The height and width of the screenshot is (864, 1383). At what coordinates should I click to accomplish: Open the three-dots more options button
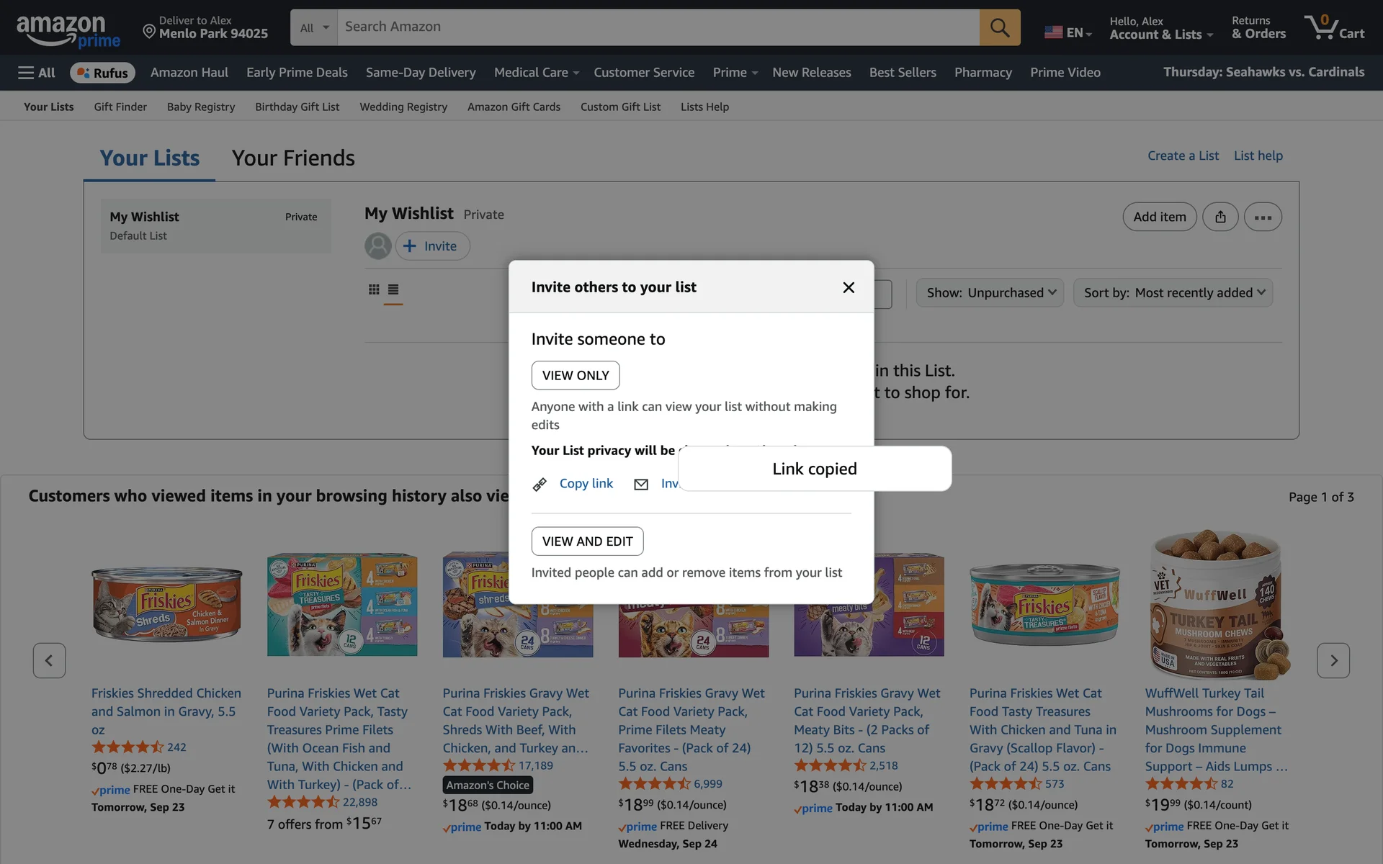pyautogui.click(x=1262, y=217)
